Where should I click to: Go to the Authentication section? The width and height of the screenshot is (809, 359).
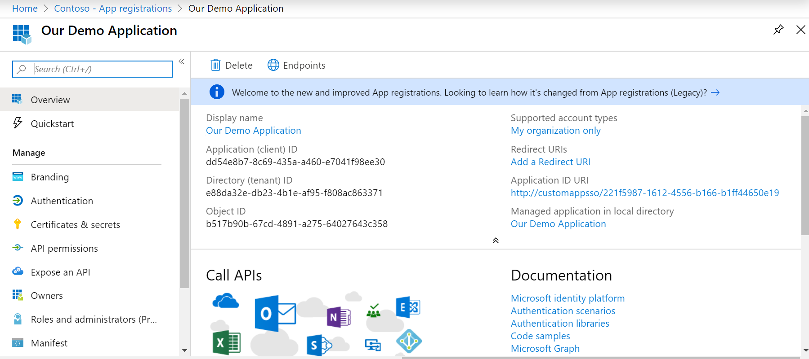click(89, 201)
